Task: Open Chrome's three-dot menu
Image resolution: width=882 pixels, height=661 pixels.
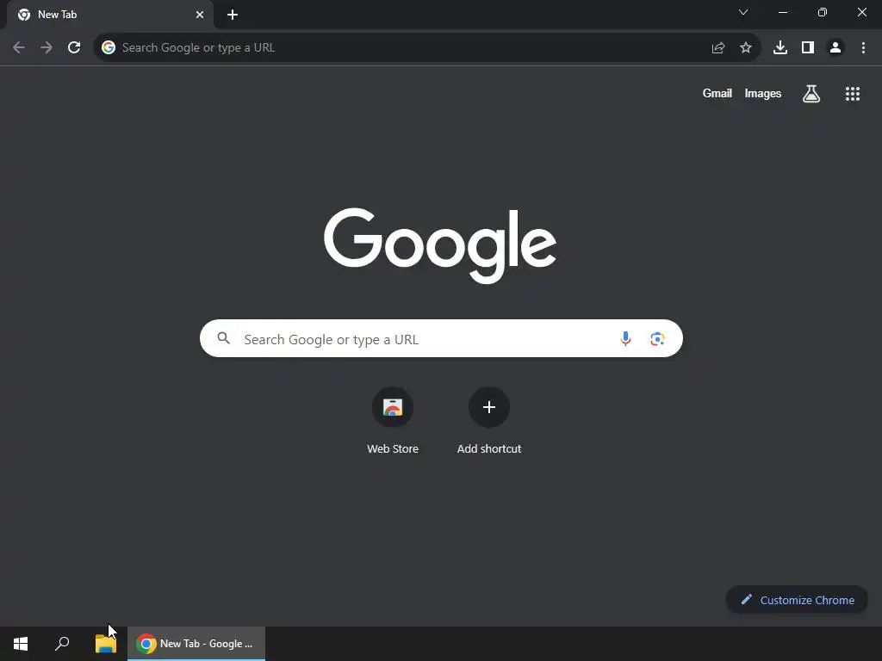Action: (863, 48)
